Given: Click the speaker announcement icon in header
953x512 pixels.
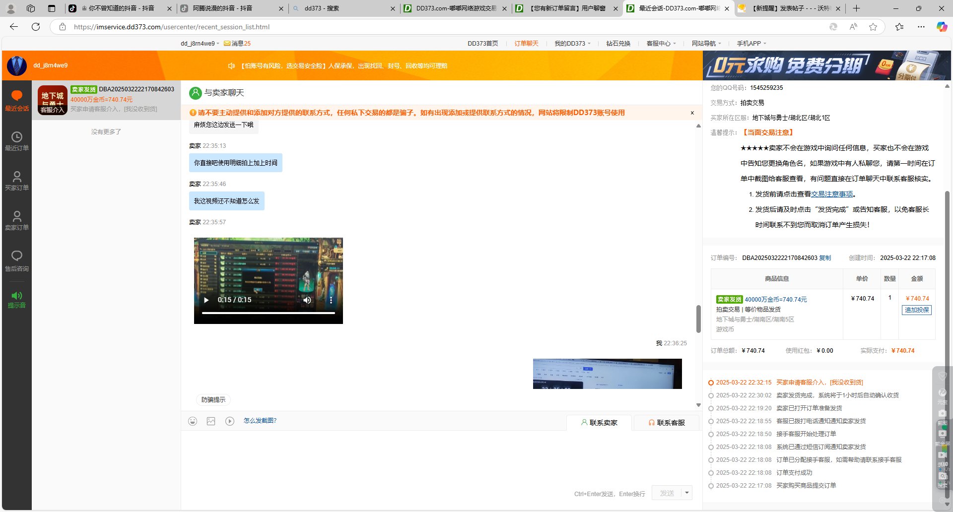Looking at the screenshot, I should (231, 65).
